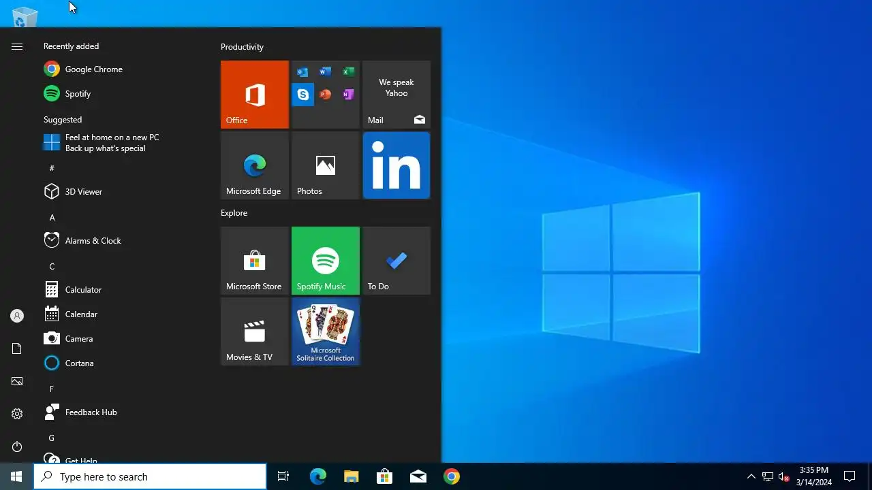Click the Explore group heading

pos(234,213)
